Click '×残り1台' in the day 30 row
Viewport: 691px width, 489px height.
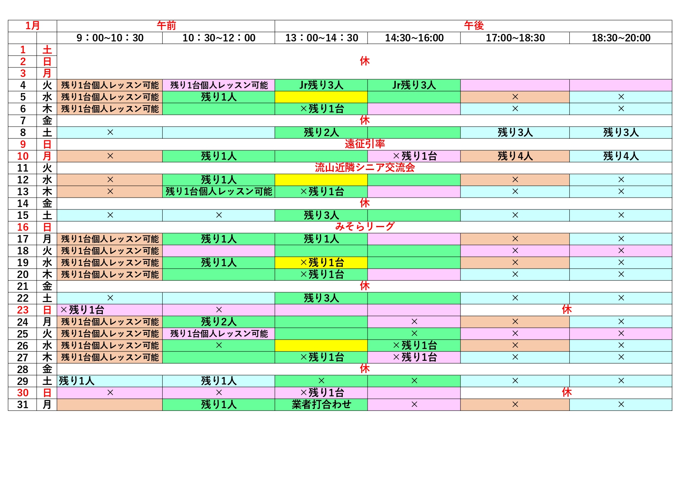321,393
